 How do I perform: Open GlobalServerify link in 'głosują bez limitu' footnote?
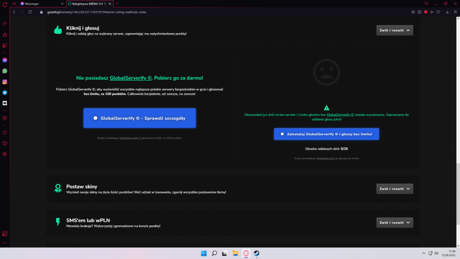tap(327, 158)
